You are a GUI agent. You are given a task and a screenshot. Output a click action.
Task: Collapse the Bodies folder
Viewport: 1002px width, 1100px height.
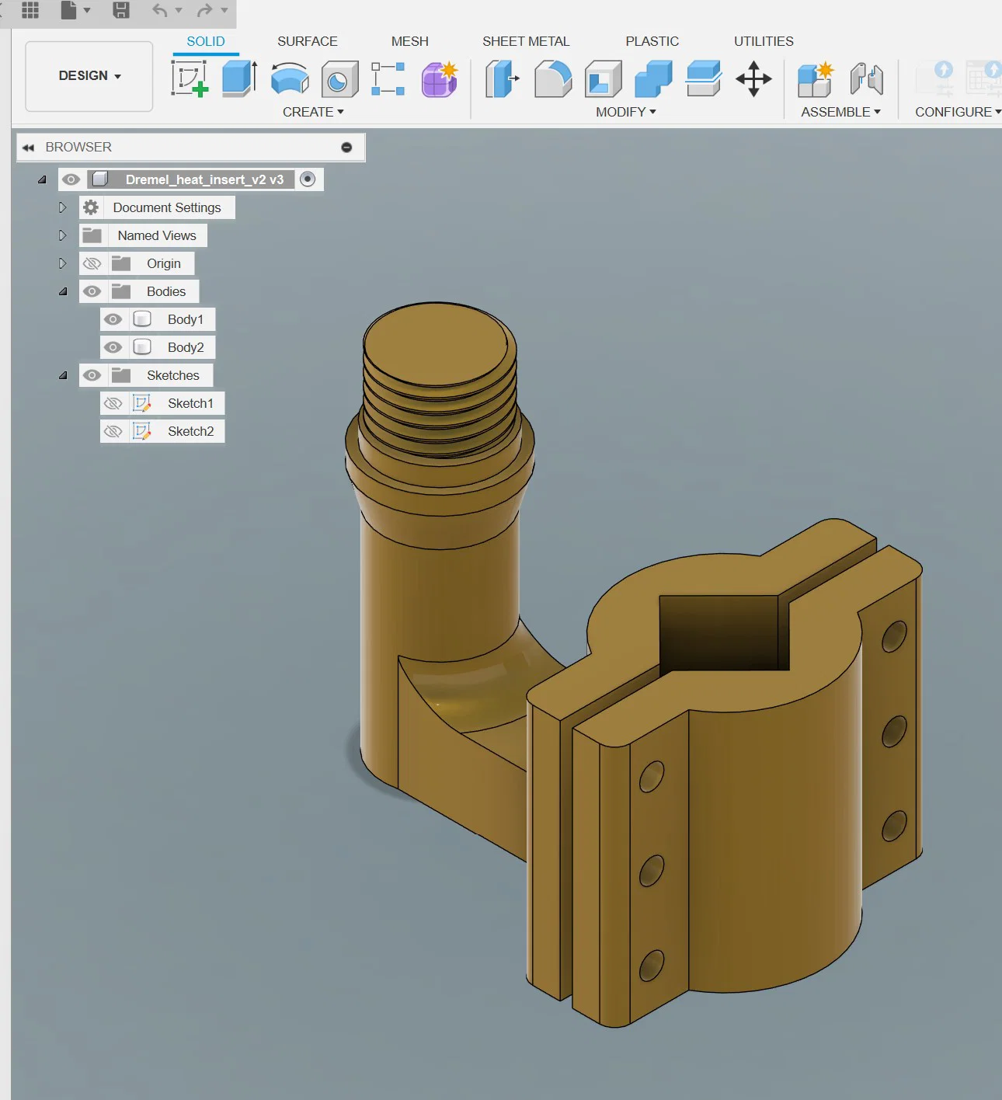[x=63, y=291]
